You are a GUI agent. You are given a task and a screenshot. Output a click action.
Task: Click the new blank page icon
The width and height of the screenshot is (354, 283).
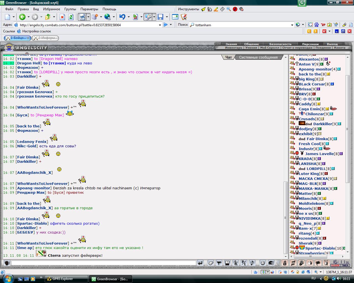tap(7, 17)
